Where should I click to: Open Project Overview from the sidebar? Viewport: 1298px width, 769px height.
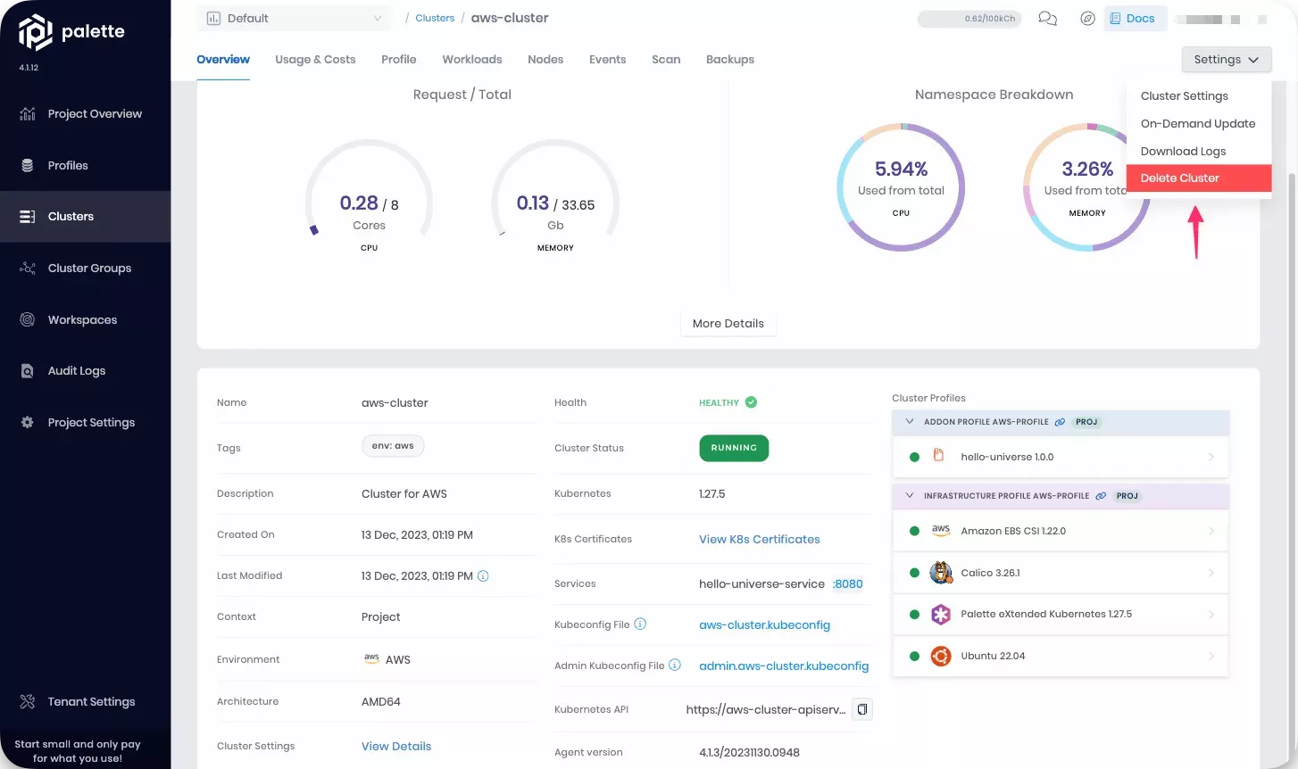coord(85,114)
